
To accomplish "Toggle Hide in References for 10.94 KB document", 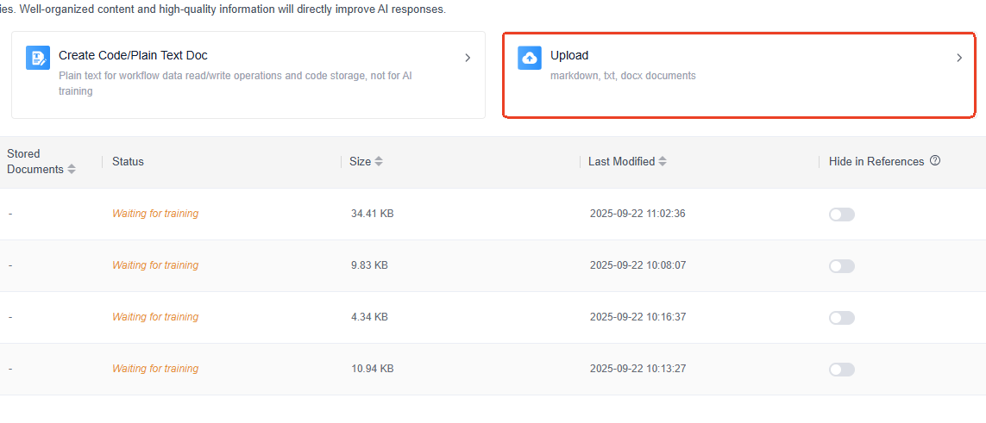I will coord(841,370).
